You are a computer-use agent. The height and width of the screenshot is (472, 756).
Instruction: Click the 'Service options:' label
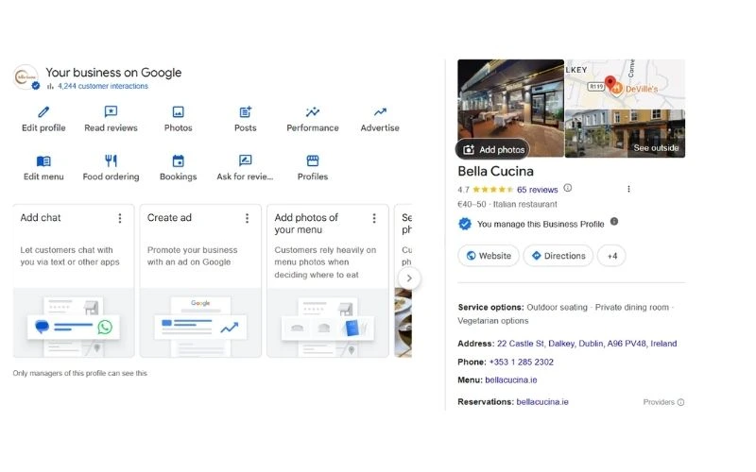[x=490, y=308]
